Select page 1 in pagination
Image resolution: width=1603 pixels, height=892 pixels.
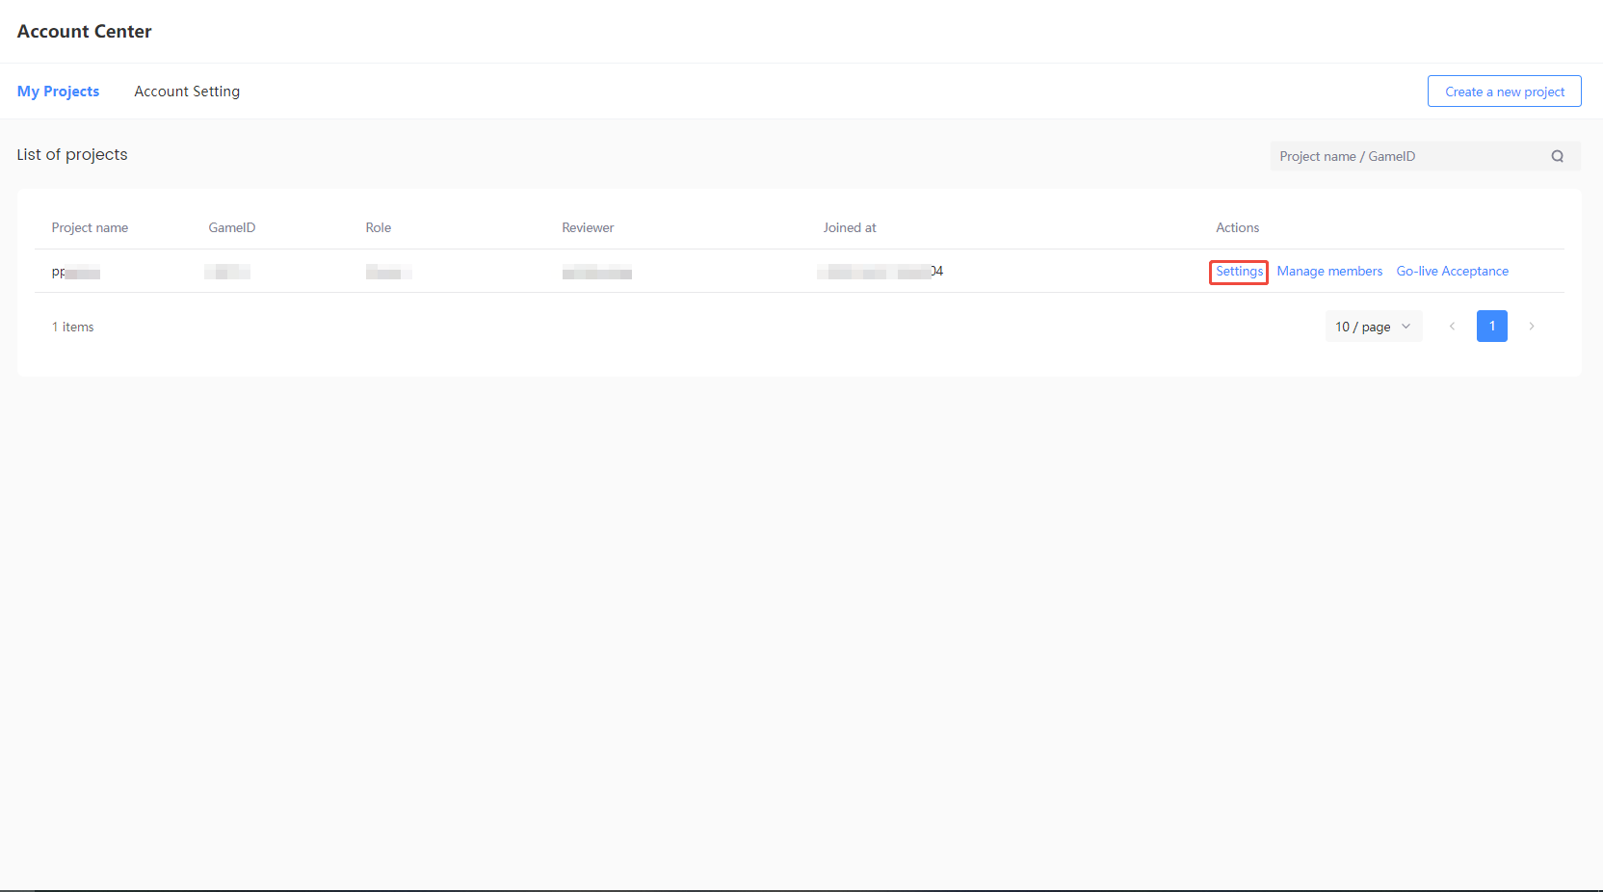tap(1491, 327)
